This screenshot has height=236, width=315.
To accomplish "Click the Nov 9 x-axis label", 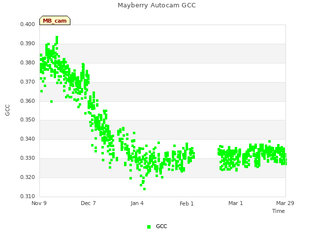I will tap(39, 203).
